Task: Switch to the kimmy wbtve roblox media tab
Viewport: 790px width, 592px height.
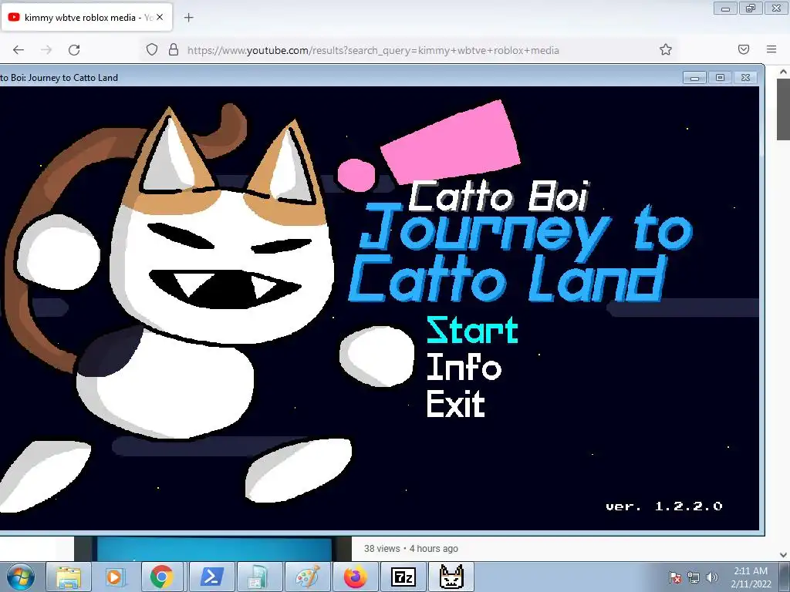Action: pos(86,17)
